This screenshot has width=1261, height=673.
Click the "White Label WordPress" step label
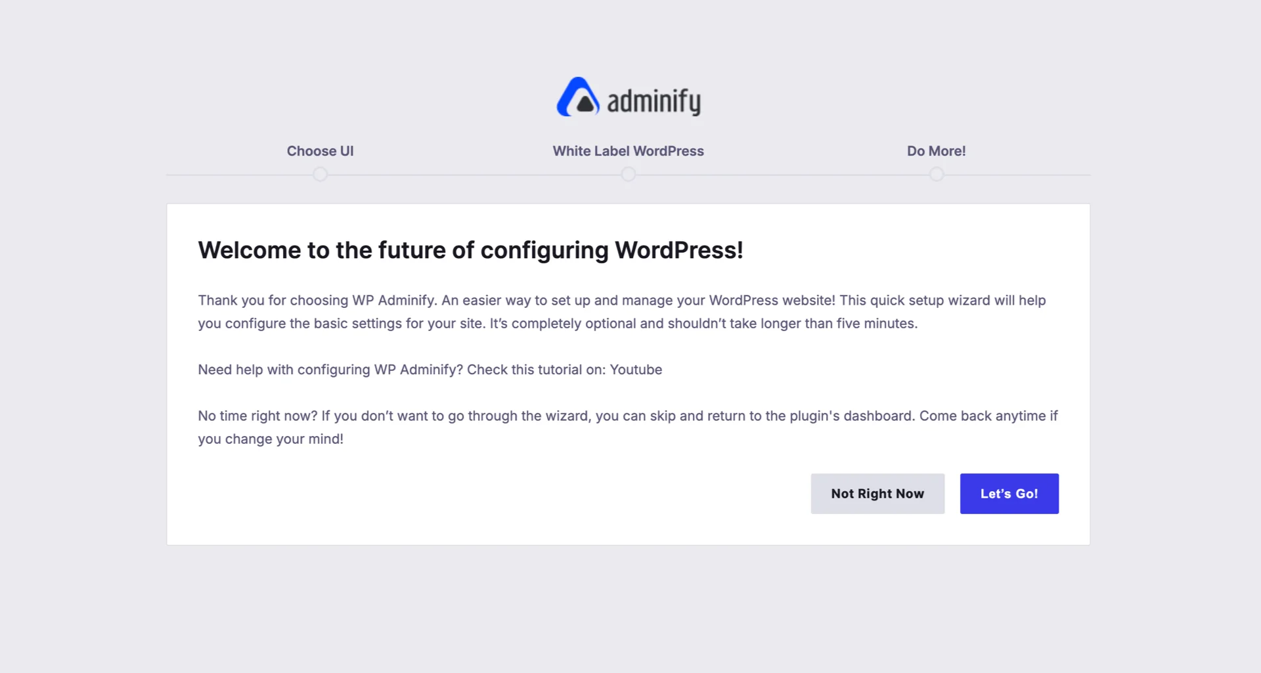[x=628, y=150]
